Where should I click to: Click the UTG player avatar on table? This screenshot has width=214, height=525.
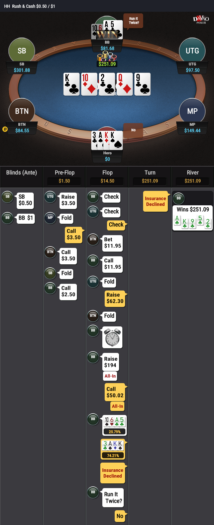click(192, 51)
